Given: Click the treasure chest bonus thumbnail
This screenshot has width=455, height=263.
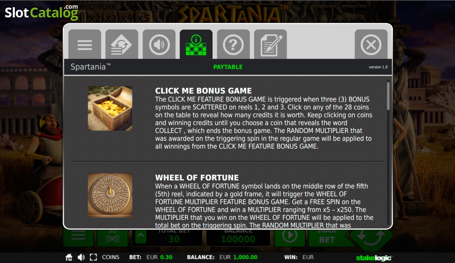Looking at the screenshot, I should click(x=110, y=108).
